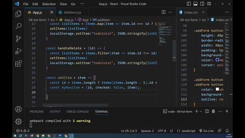
Task: Open more actions for App.js editor group
Action: [x=170, y=12]
